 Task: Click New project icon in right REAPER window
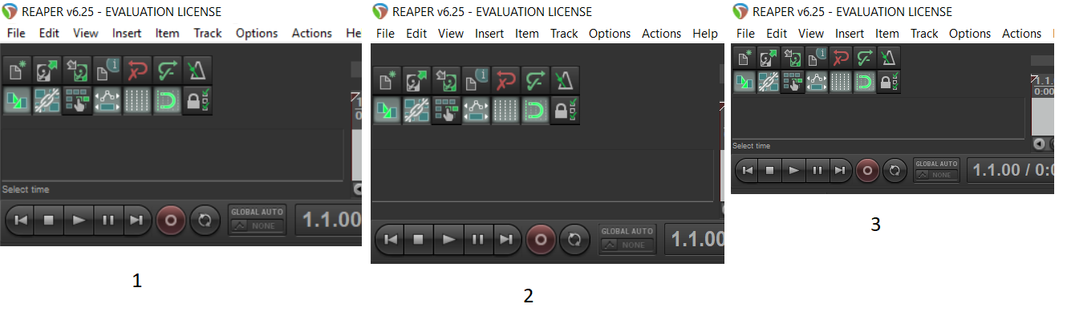pyautogui.click(x=744, y=57)
